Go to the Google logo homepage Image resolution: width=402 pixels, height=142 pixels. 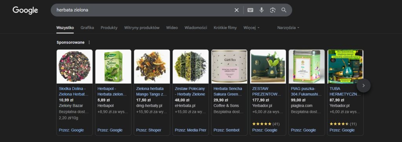(x=26, y=10)
